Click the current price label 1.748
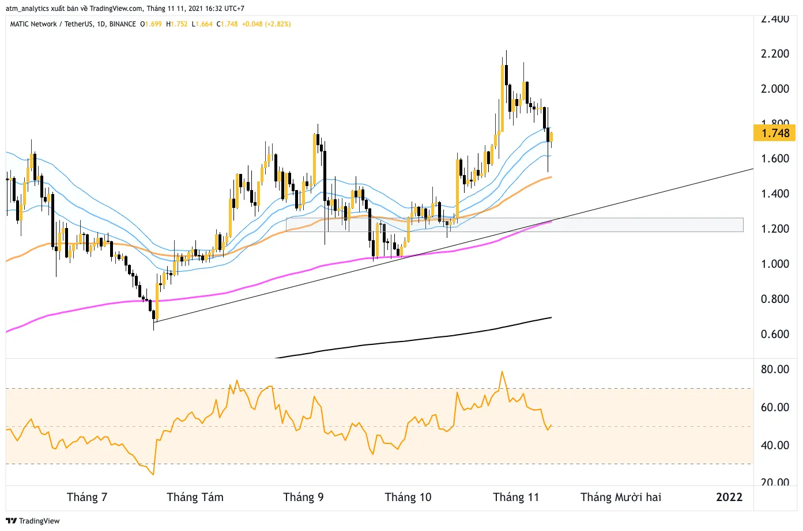The height and width of the screenshot is (531, 803). coord(775,133)
